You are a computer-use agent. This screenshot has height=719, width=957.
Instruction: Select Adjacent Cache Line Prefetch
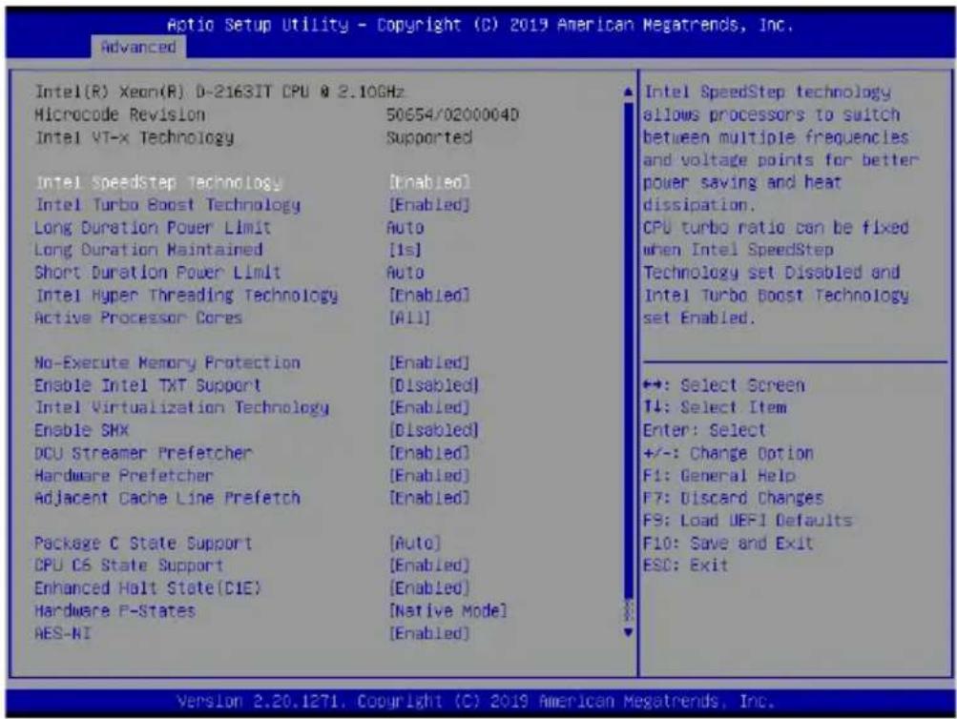pos(167,498)
